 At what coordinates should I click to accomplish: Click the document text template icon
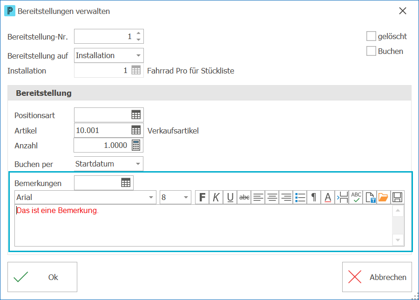click(370, 197)
